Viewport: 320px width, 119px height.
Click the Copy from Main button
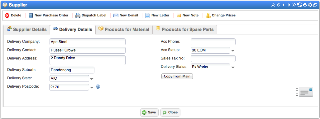177,76
